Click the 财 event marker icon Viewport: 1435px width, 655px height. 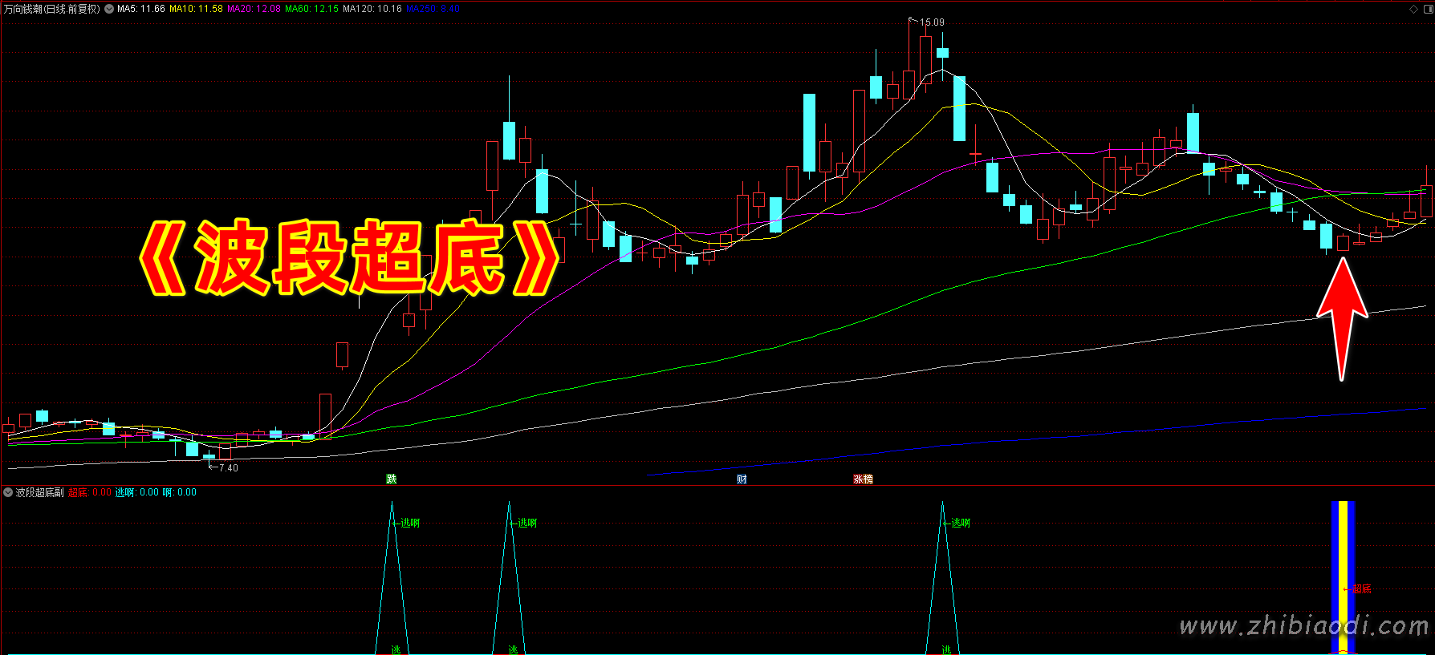742,479
